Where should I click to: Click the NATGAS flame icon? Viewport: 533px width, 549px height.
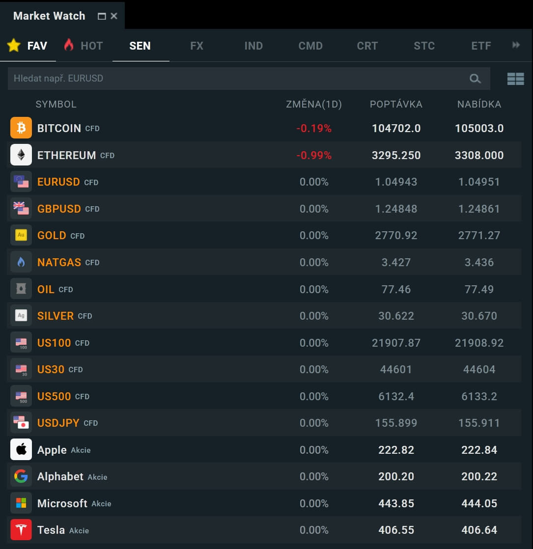[x=21, y=262]
